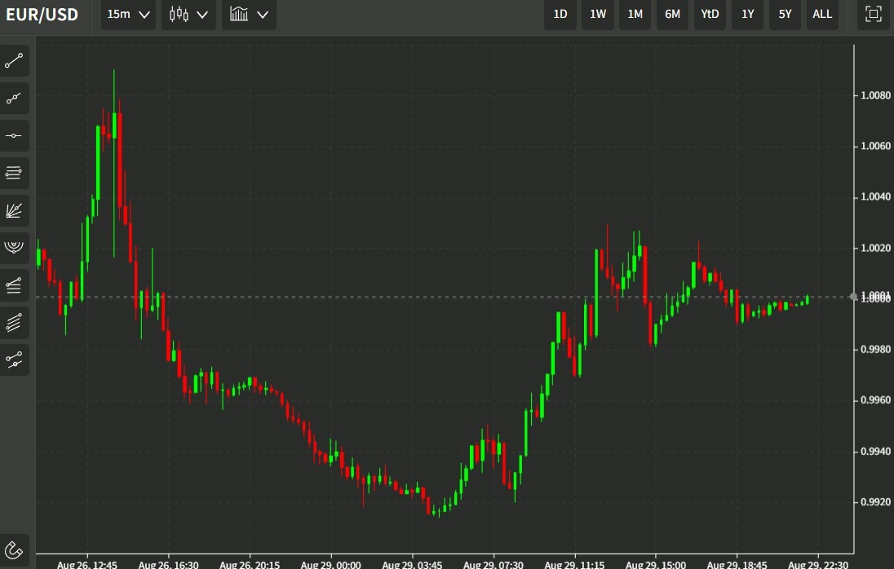Select the multiple horizontal lines tool

14,173
